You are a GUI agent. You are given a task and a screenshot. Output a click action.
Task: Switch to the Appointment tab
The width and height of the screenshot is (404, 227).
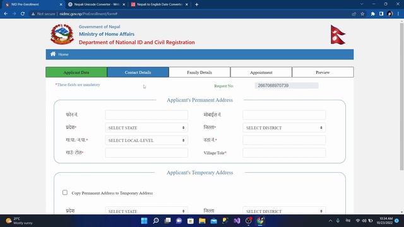(x=261, y=73)
